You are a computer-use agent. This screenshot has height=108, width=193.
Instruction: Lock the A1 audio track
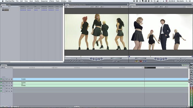tap(9, 83)
